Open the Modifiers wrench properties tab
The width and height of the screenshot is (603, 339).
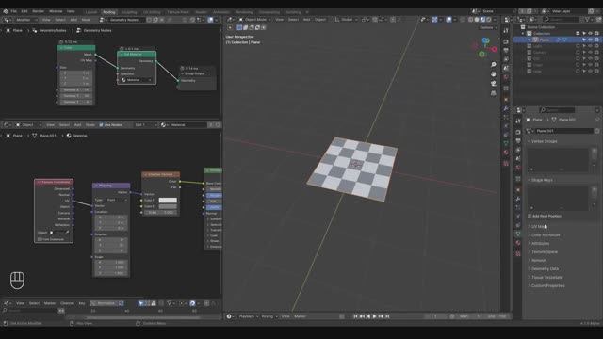518,199
